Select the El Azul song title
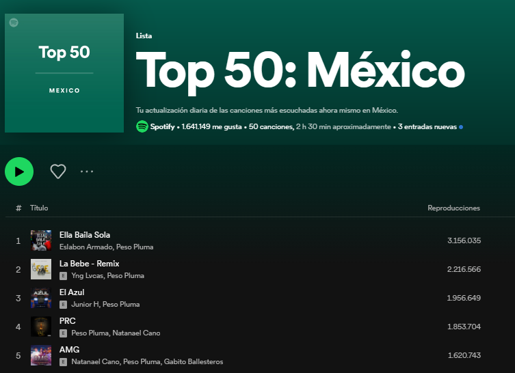This screenshot has height=373, width=515. pyautogui.click(x=72, y=292)
